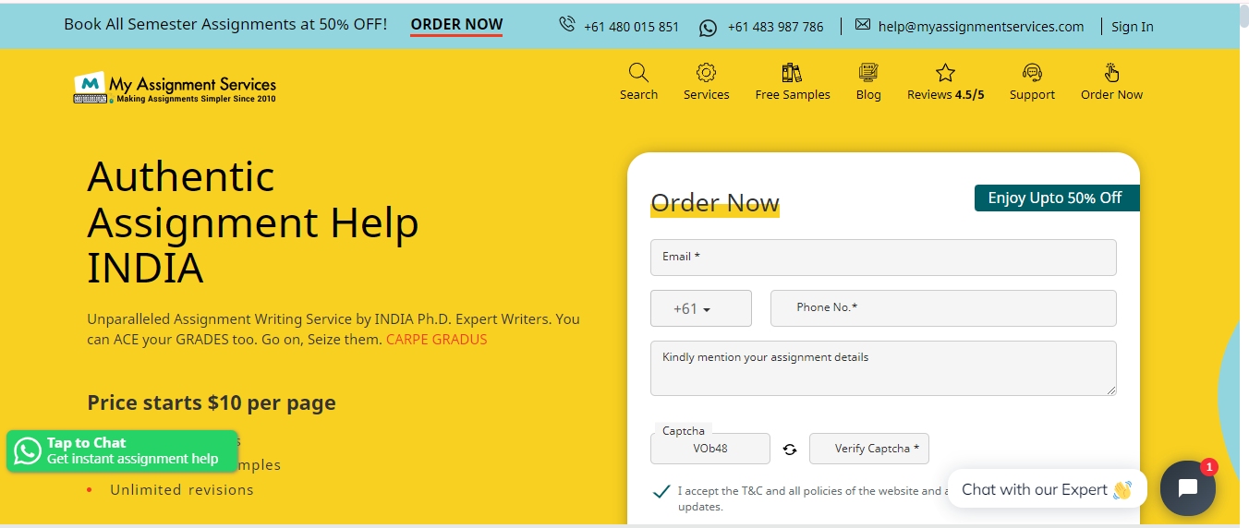Click the My Assignment Services logo
Image resolution: width=1249 pixels, height=528 pixels.
(175, 87)
